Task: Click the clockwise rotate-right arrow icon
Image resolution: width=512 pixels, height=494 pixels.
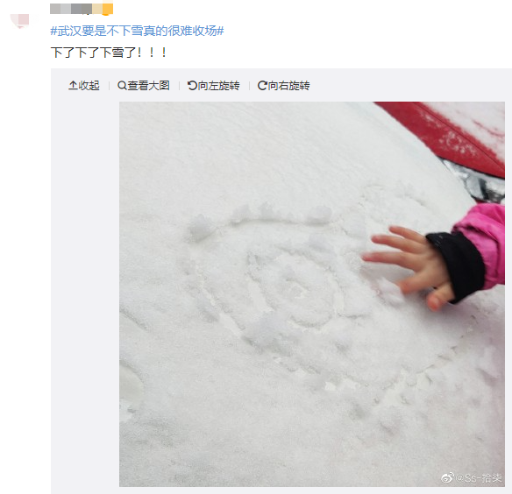Action: (262, 86)
